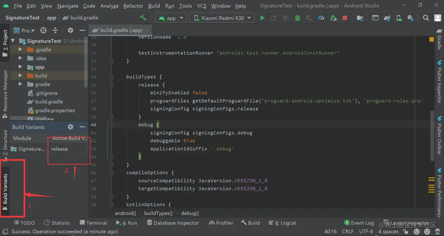Open the Project view mode dropdown

point(24,30)
